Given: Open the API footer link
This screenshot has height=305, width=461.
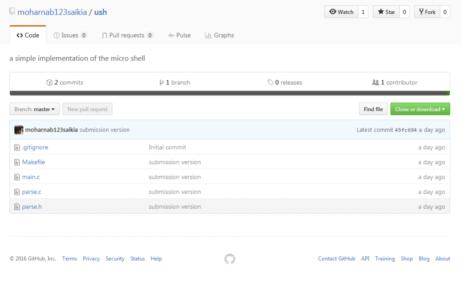Looking at the screenshot, I should [x=365, y=259].
